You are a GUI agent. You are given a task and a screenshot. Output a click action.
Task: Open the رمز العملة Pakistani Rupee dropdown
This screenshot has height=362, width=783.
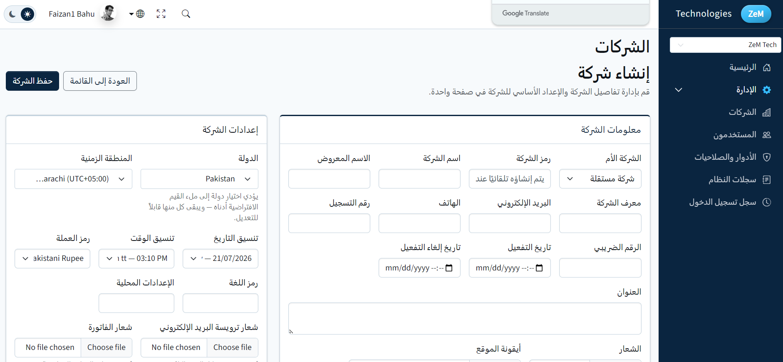click(x=52, y=259)
